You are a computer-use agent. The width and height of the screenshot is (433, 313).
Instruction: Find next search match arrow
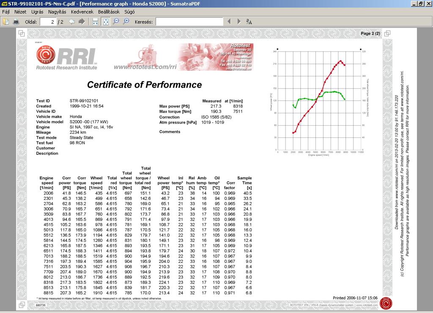(239, 22)
